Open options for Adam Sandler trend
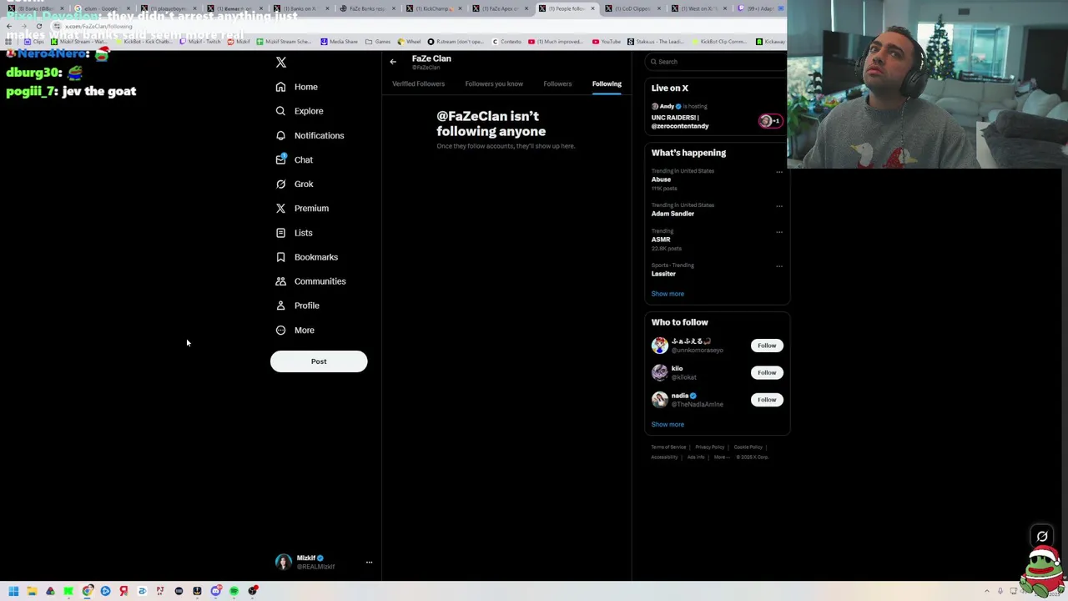This screenshot has width=1068, height=601. click(779, 206)
